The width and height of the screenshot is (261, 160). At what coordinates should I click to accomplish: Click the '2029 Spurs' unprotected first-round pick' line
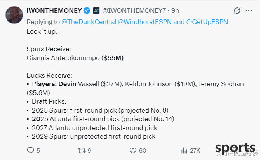pyautogui.click(x=94, y=136)
